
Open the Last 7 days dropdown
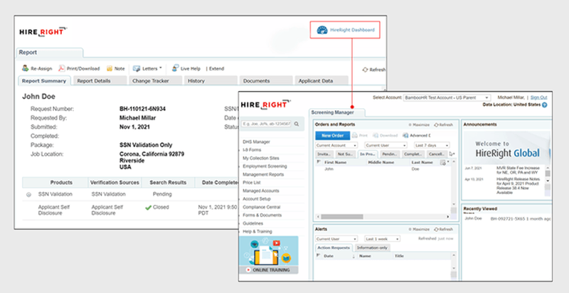coord(432,145)
